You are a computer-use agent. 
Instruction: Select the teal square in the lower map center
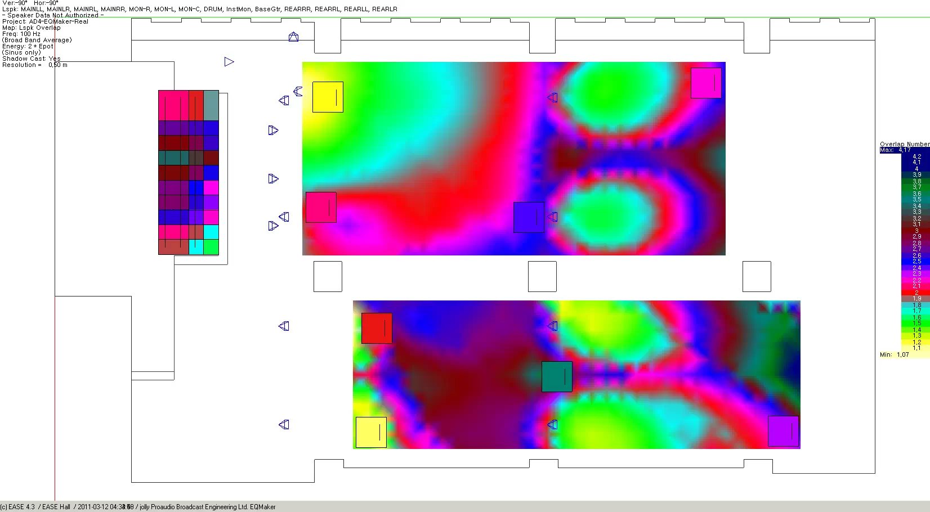(x=557, y=376)
